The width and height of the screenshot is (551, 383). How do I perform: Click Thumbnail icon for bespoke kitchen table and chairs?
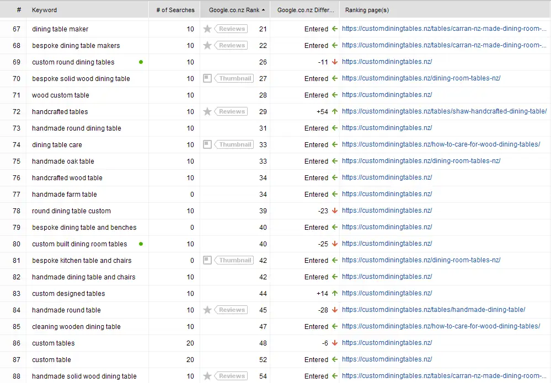coord(207,261)
